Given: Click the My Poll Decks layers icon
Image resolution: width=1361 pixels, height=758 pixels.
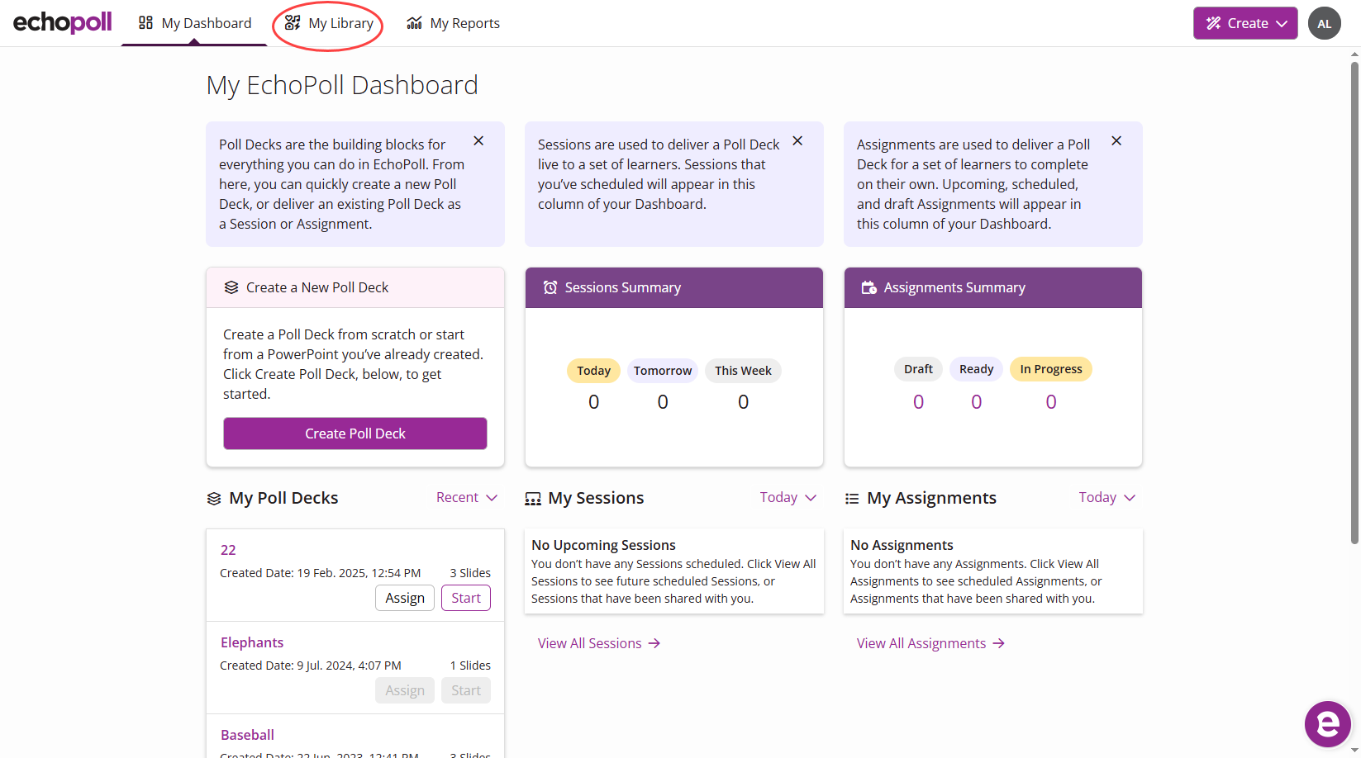Looking at the screenshot, I should [x=214, y=499].
